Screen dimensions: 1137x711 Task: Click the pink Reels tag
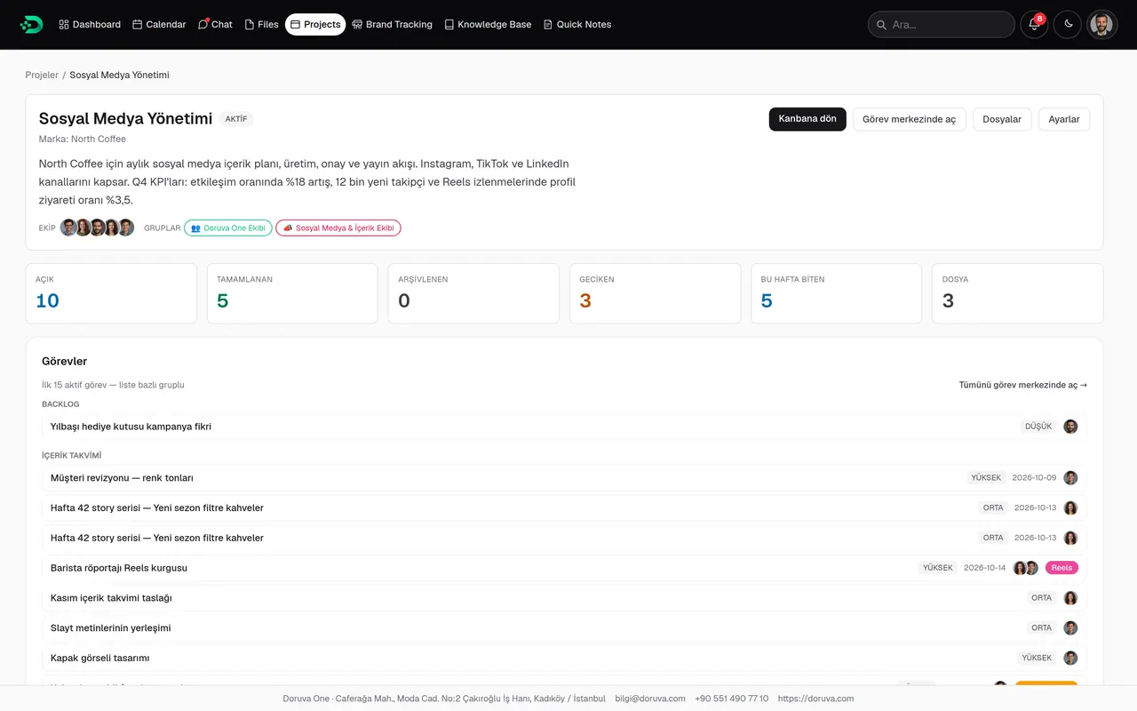tap(1061, 568)
